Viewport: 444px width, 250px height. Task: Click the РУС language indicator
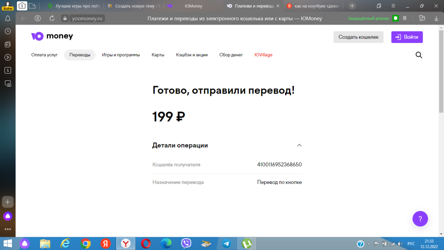tap(411, 244)
